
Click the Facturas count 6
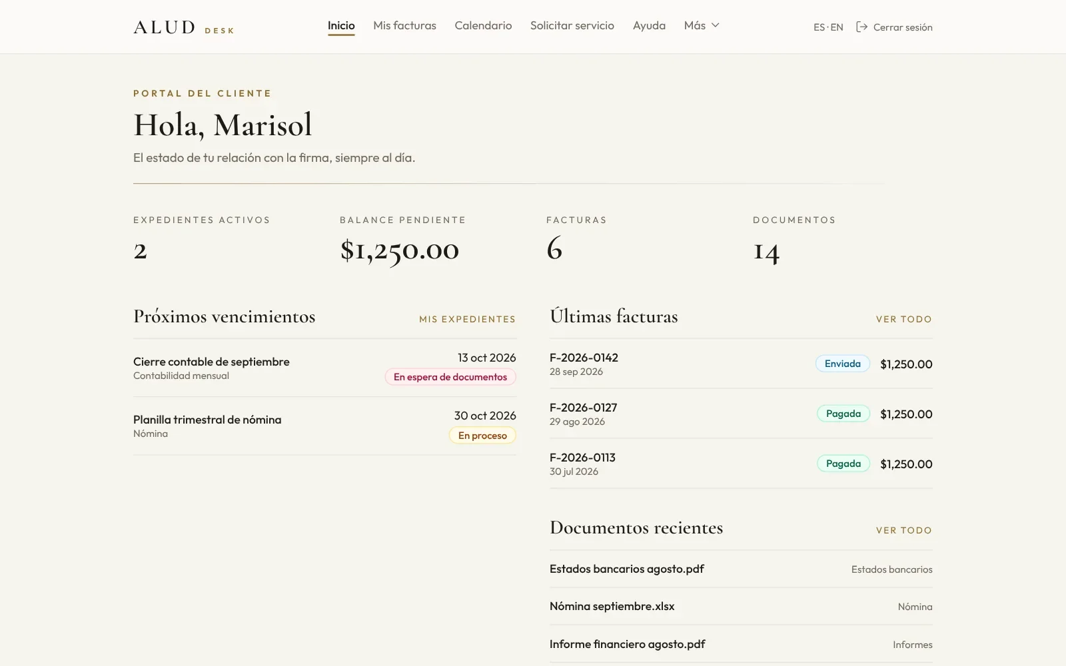tap(554, 248)
